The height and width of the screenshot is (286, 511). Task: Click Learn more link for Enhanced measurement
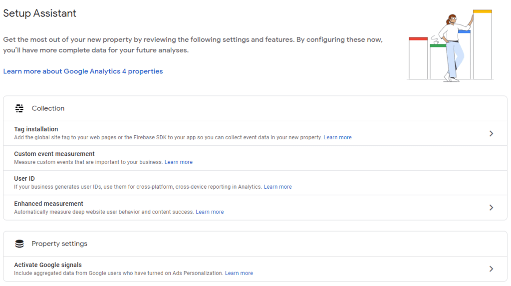coord(210,212)
